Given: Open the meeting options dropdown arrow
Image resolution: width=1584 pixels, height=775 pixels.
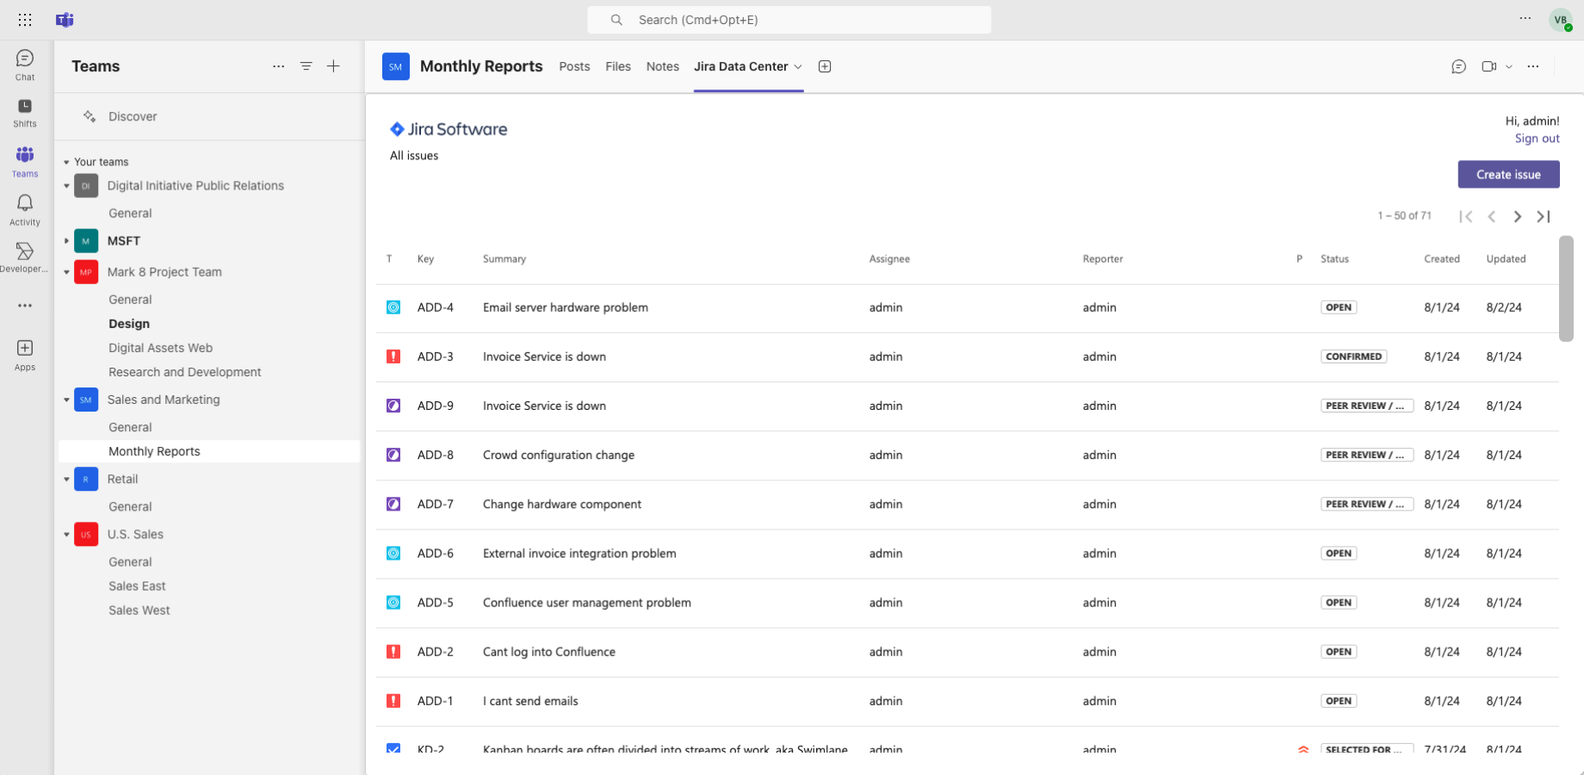Looking at the screenshot, I should pos(1509,66).
